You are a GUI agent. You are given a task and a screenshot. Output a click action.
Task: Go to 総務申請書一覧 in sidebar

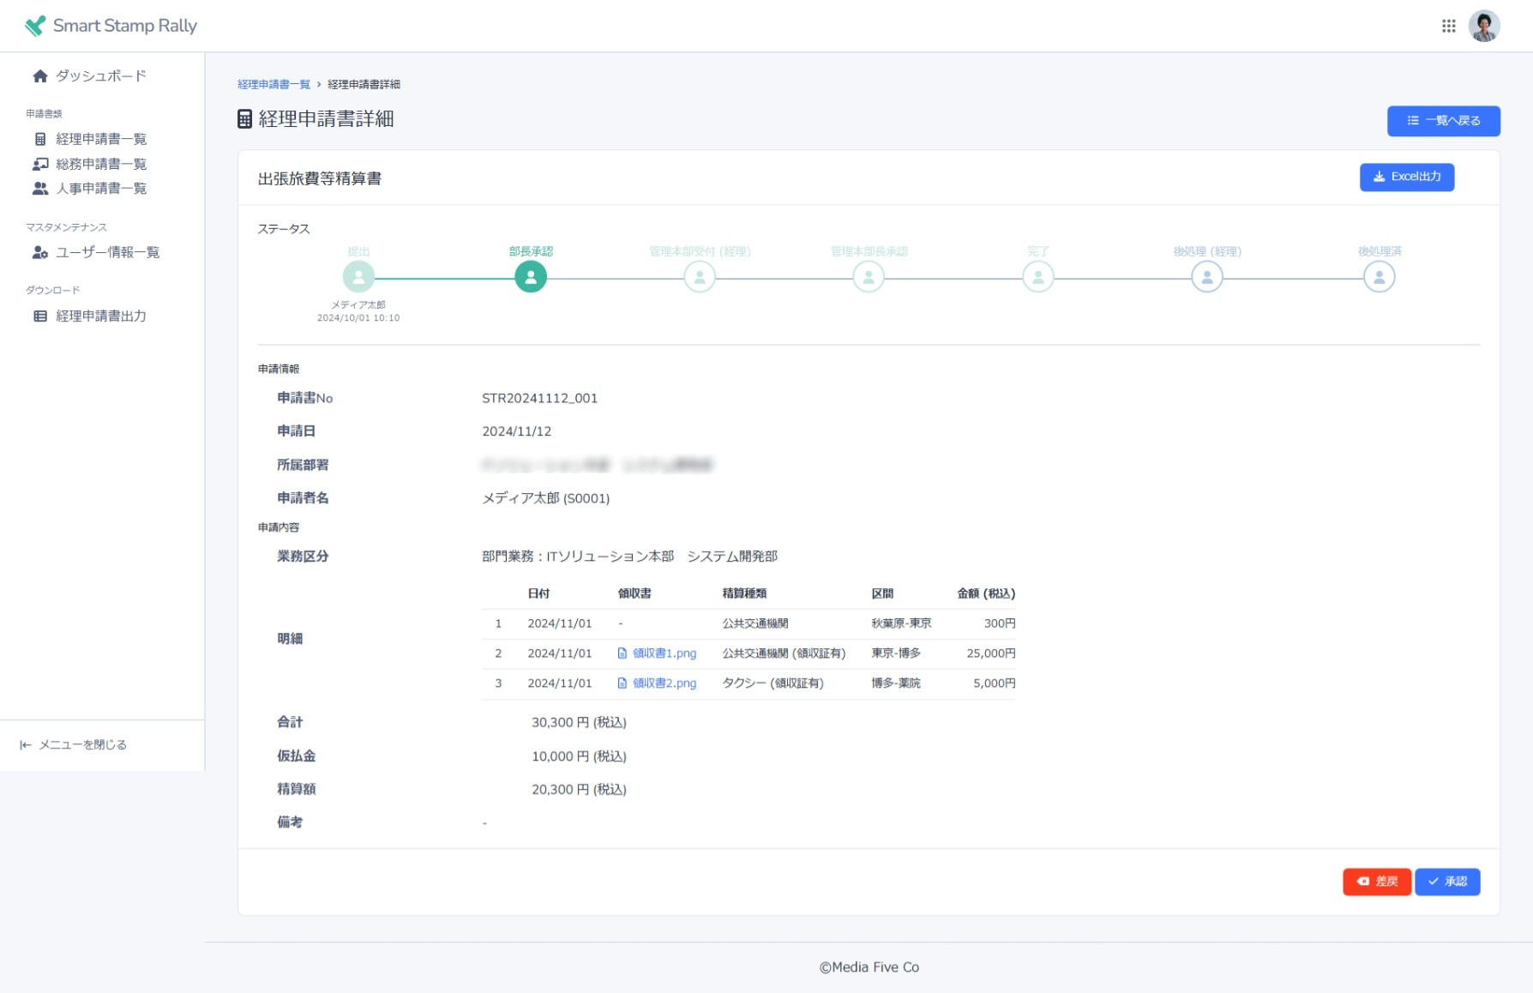[x=100, y=164]
